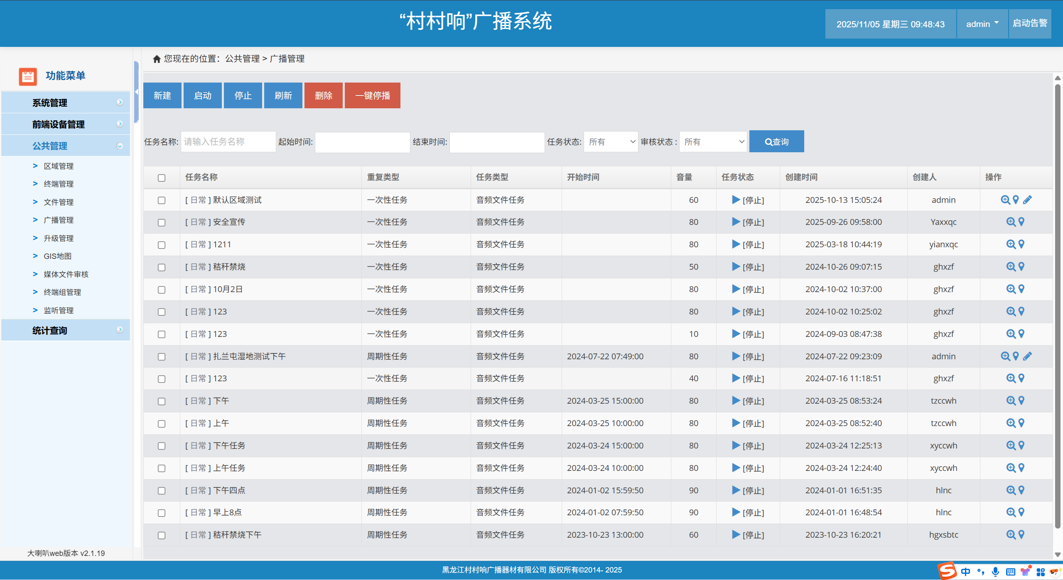Click magnifier view icon for 默认区域测试 row
The image size is (1063, 580).
click(x=1005, y=200)
